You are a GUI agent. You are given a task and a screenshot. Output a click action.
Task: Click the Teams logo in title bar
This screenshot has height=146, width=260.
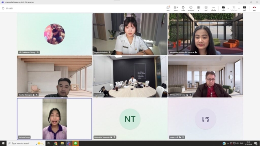click(x=2, y=2)
